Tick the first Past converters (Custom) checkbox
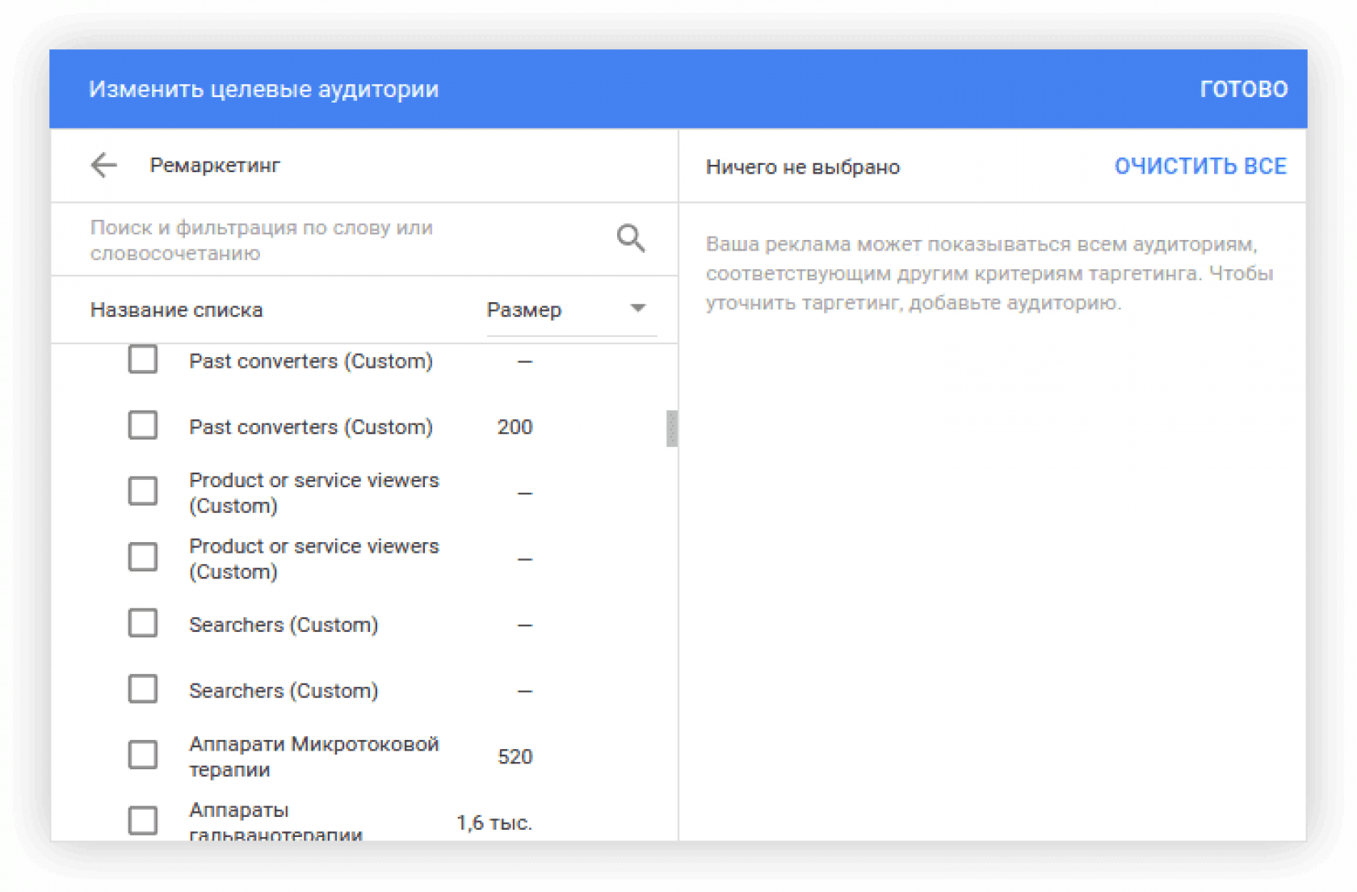 pyautogui.click(x=143, y=360)
